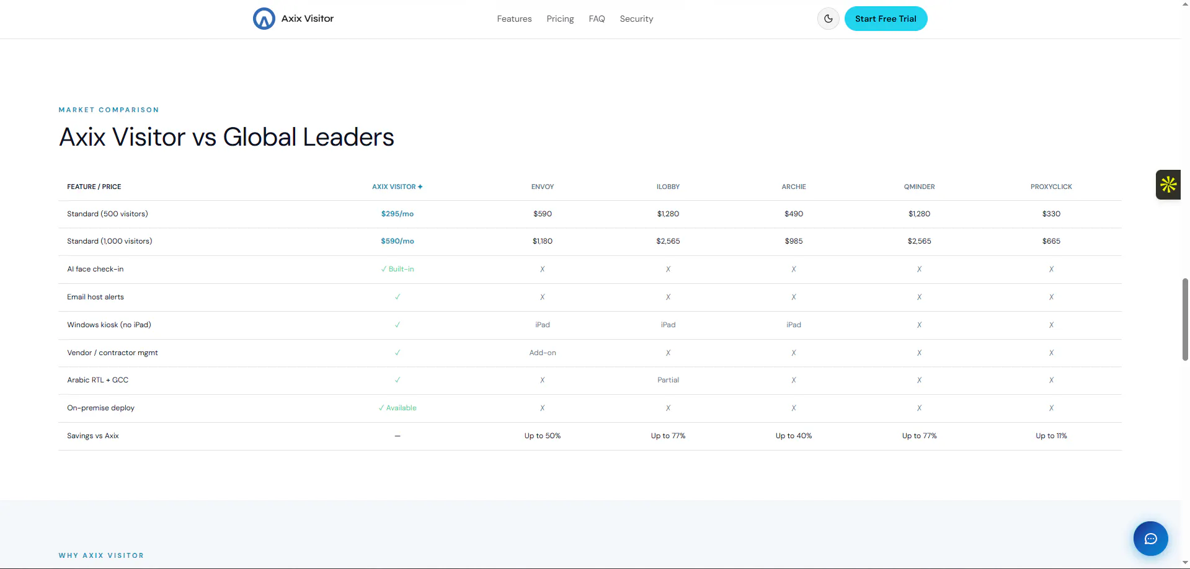Open the Pricing nav link

point(560,19)
